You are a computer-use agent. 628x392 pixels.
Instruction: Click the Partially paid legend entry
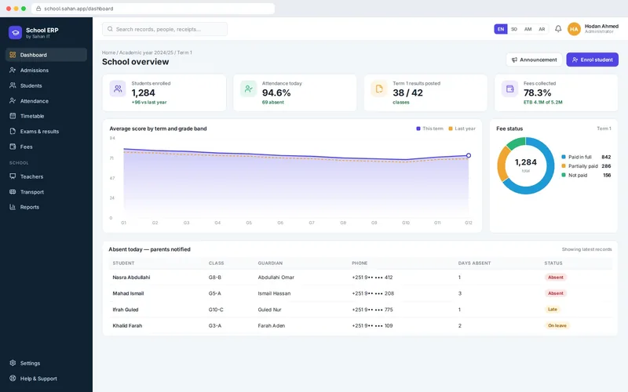(586, 166)
